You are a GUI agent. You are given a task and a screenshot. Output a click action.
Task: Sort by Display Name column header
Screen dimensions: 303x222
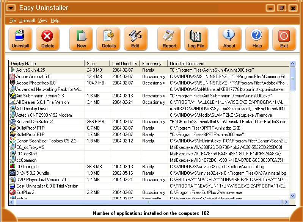click(x=47, y=63)
